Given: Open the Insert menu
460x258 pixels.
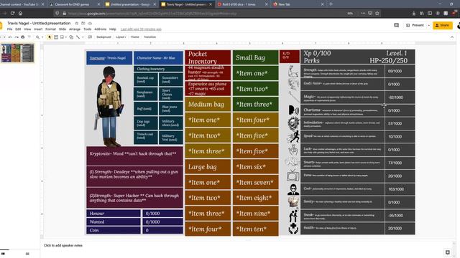Looking at the screenshot, I should tap(38, 29).
